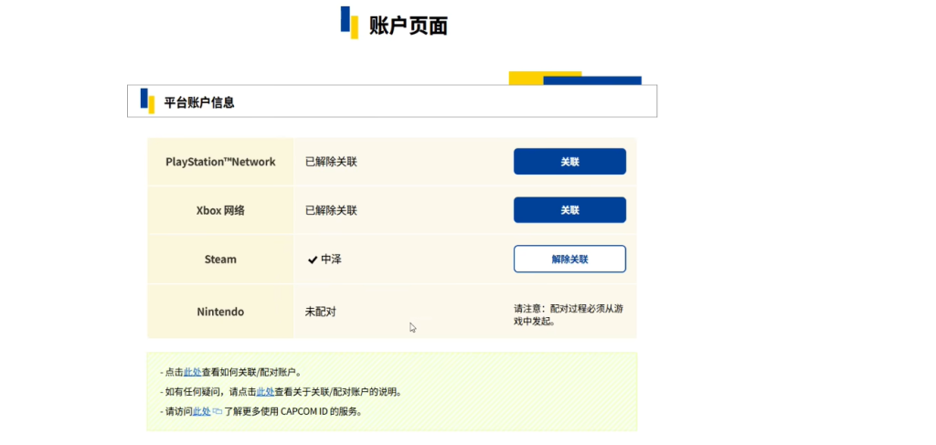Click 已解除关联 status in PlayStation row
The height and width of the screenshot is (445, 936).
331,162
